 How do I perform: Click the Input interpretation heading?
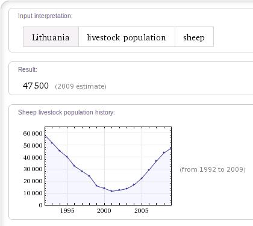click(x=45, y=16)
